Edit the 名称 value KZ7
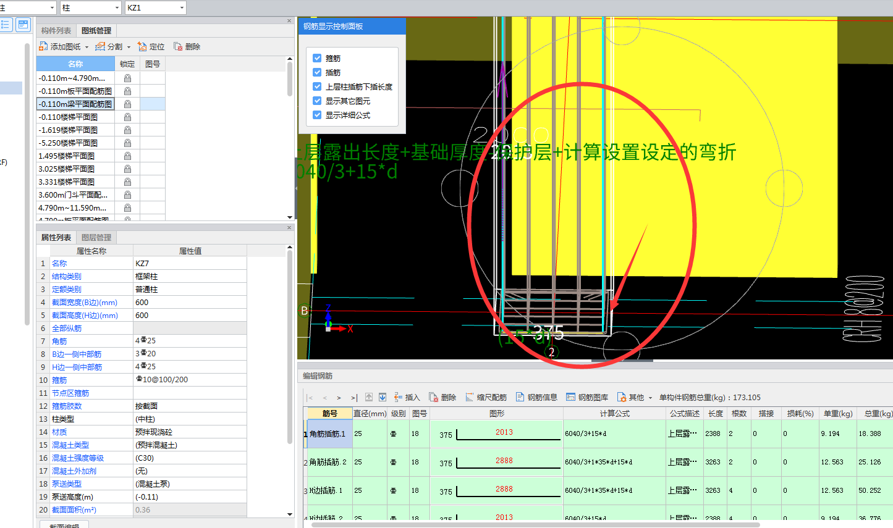 coord(190,264)
